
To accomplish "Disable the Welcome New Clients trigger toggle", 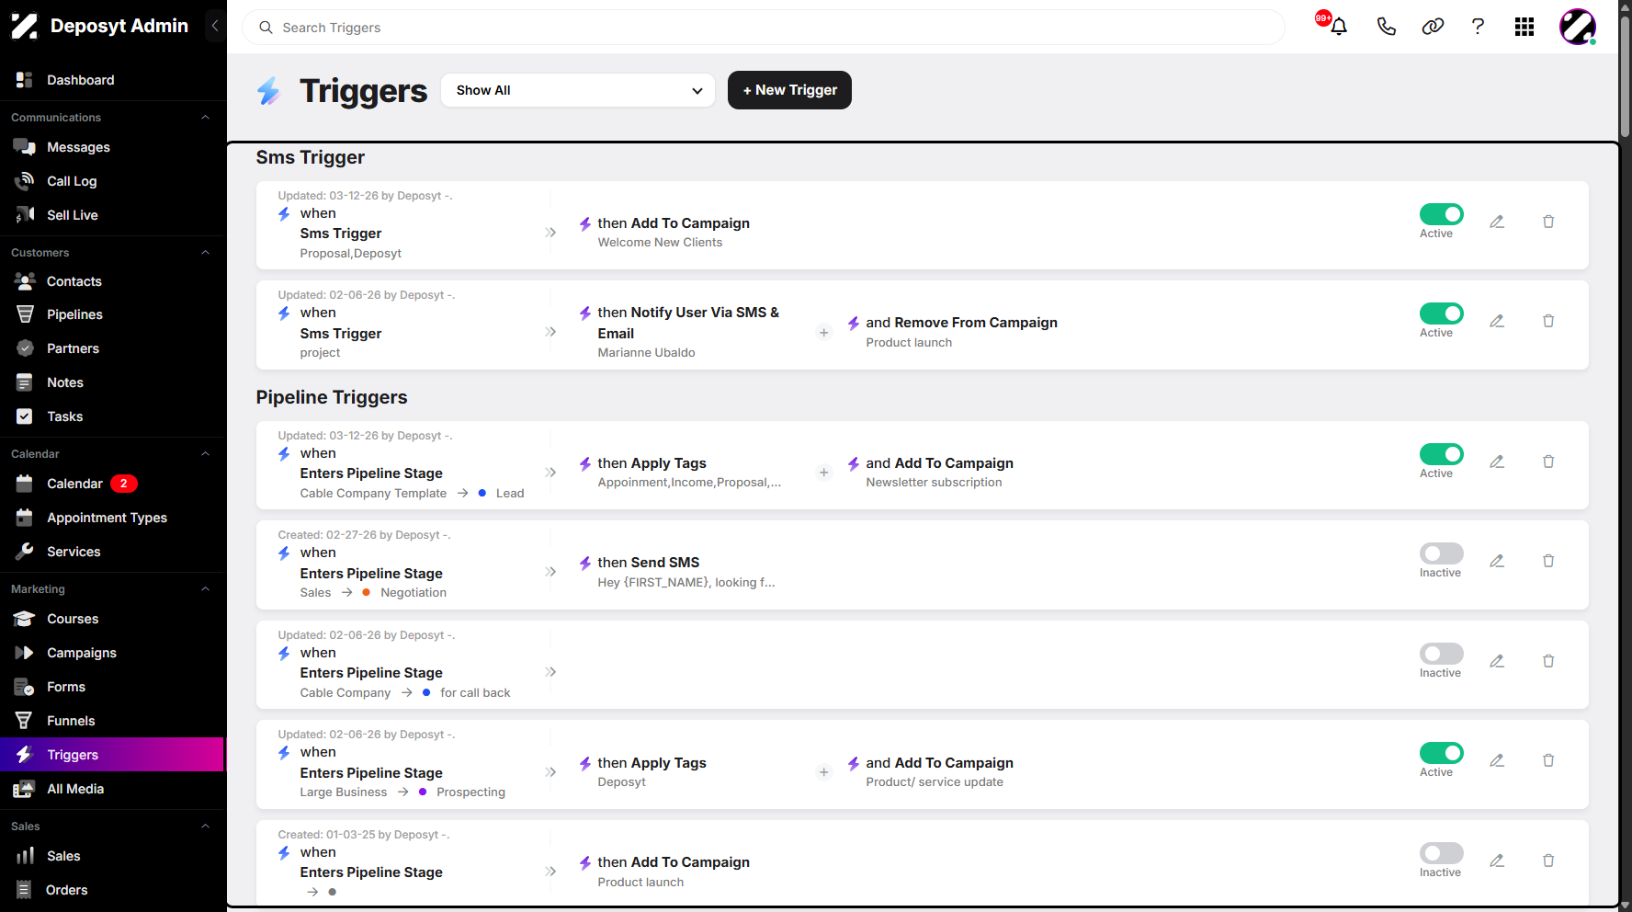I will [1442, 214].
